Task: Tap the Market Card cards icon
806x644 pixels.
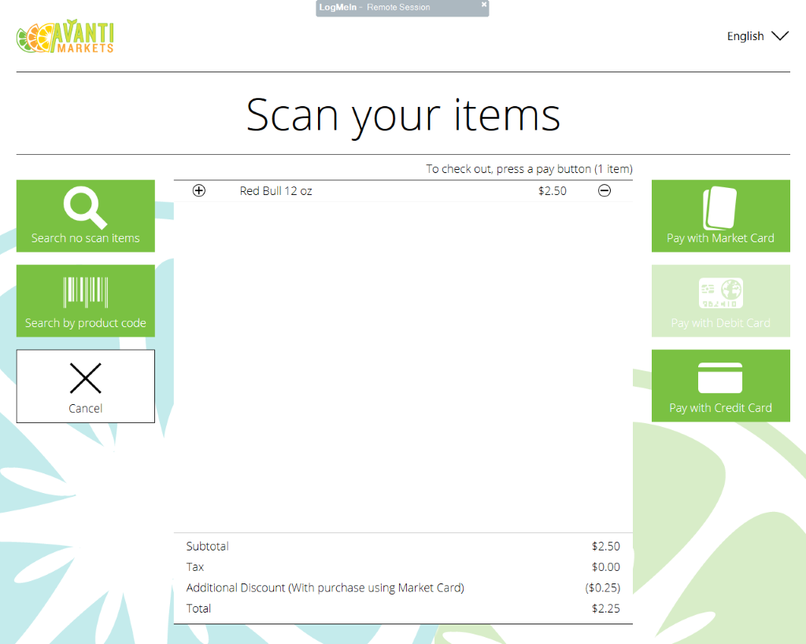Action: click(x=720, y=208)
